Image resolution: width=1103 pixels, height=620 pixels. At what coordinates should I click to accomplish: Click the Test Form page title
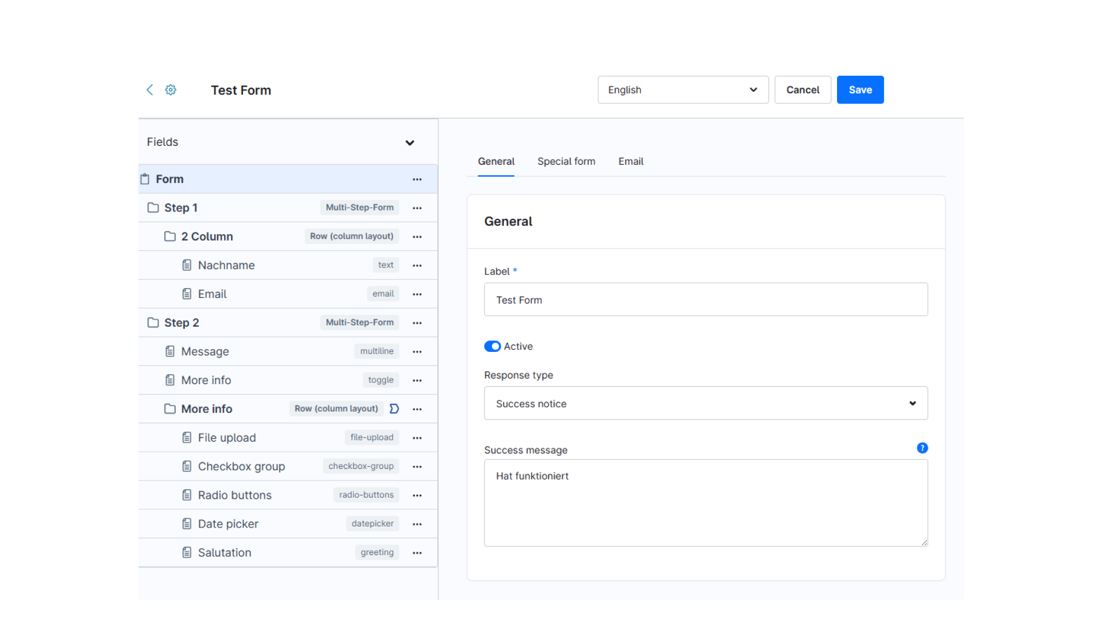pos(241,90)
